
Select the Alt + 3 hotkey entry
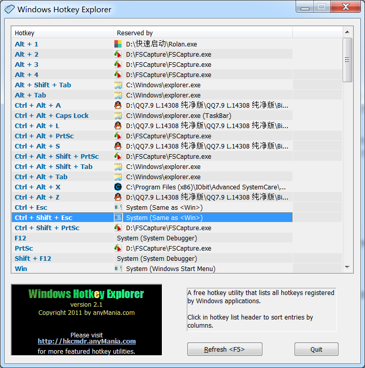[152, 64]
